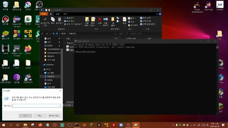Click the Cancel button in Run dialog
This screenshot has width=228, height=128.
pyautogui.click(x=40, y=116)
